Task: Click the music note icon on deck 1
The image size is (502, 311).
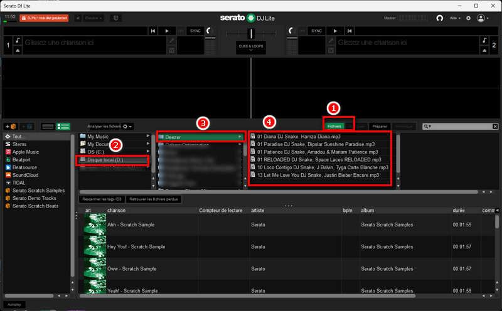Action: [18, 40]
